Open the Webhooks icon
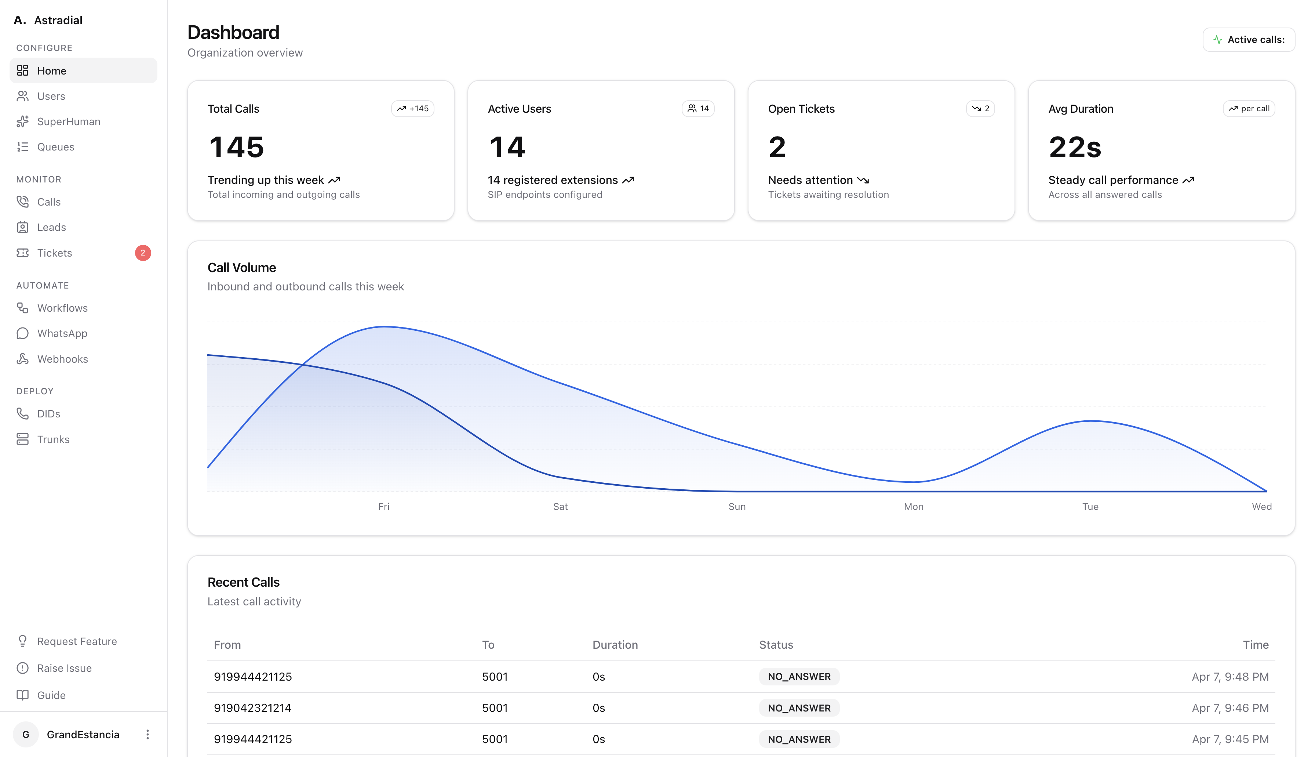Image resolution: width=1315 pixels, height=757 pixels. (23, 358)
